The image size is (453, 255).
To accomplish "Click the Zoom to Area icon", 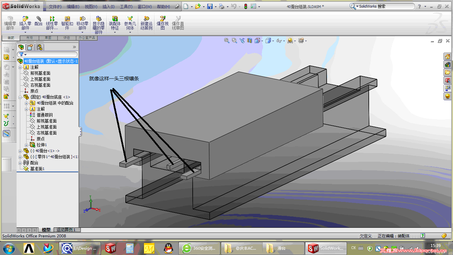I will [234, 41].
